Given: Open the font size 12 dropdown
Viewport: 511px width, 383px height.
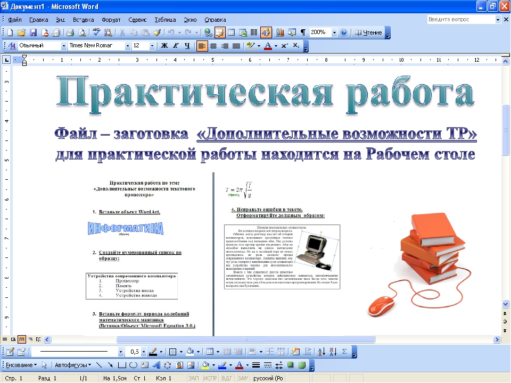Looking at the screenshot, I should click(x=152, y=46).
